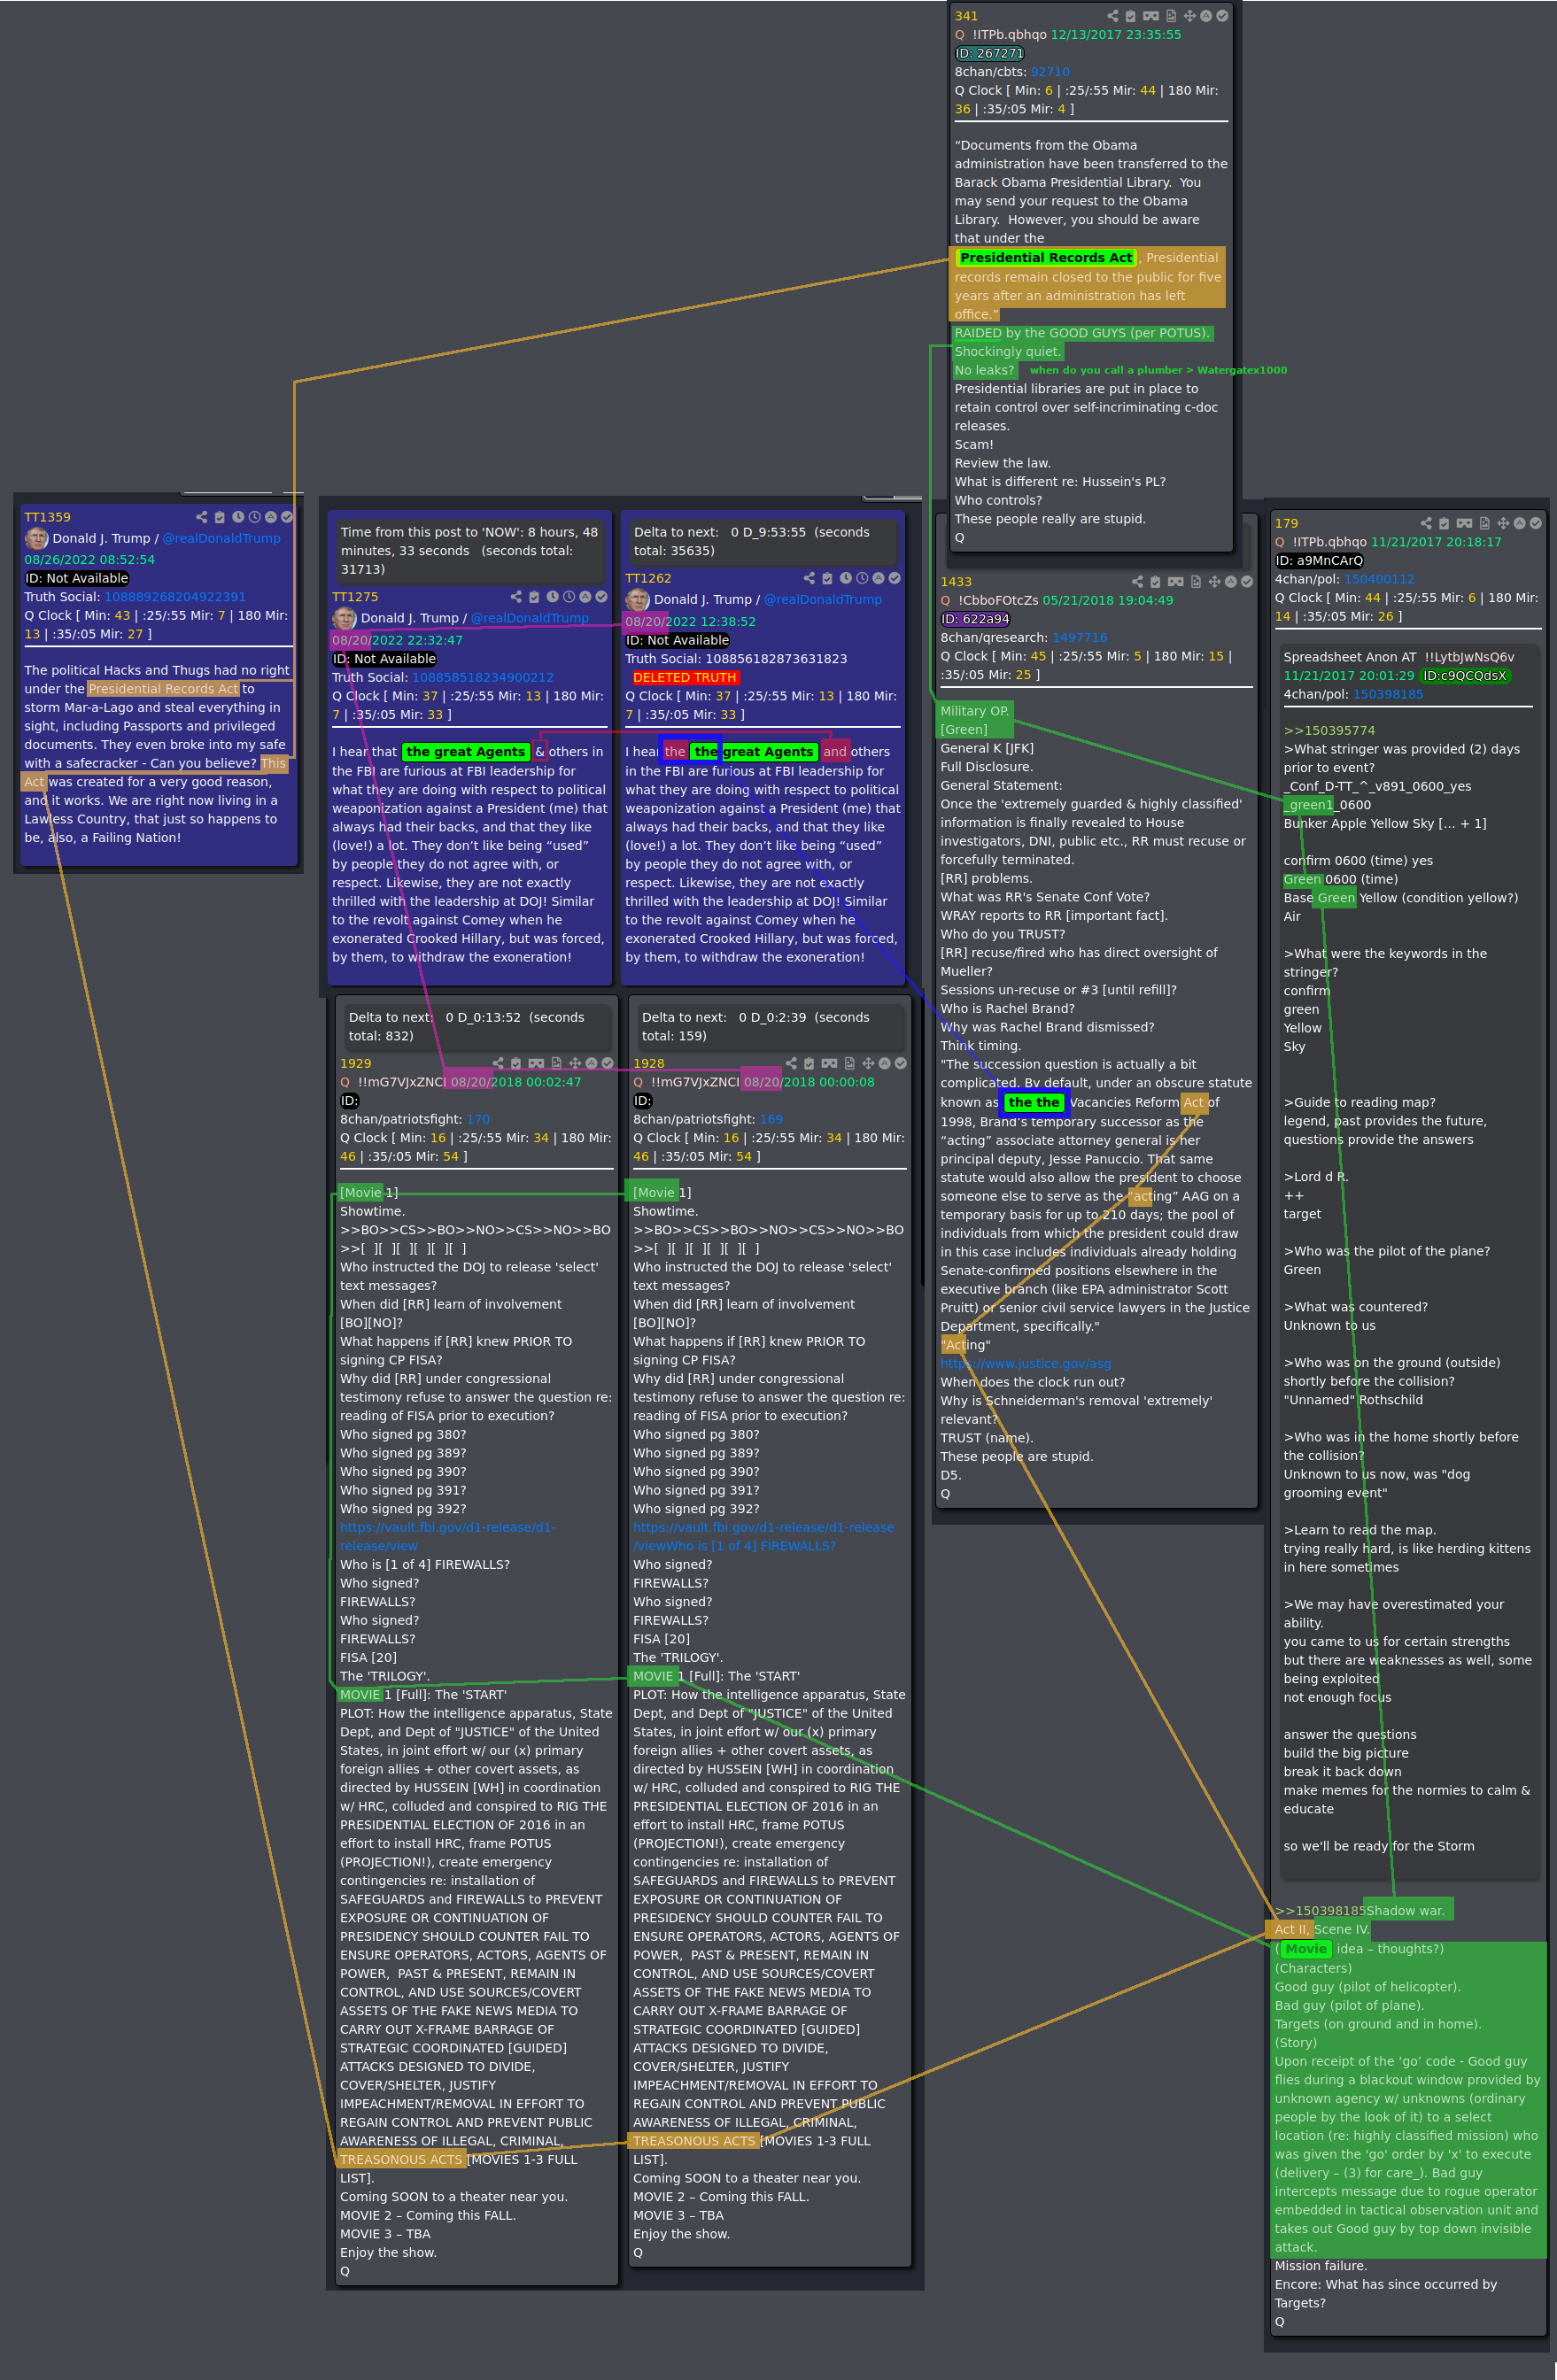Click TREASONOUS ACTS highlight in post 1929
Screen dimensions: 1557x2380
tap(401, 2159)
